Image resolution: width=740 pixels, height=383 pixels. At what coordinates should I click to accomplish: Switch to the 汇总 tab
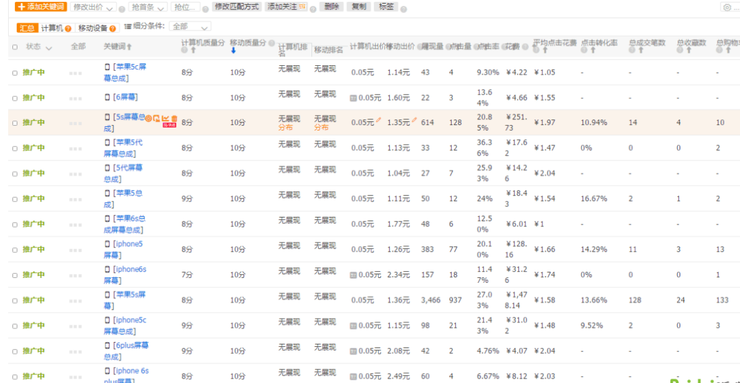(x=27, y=28)
